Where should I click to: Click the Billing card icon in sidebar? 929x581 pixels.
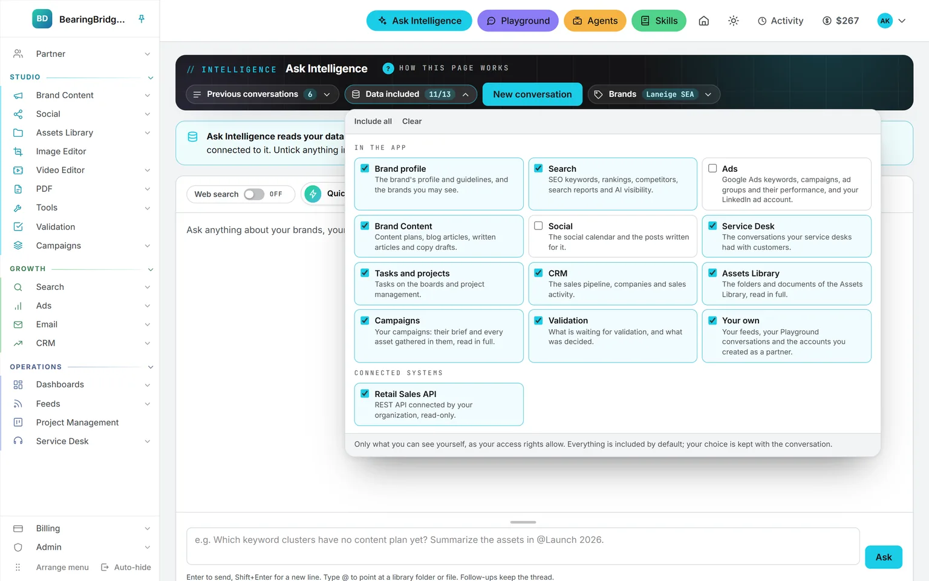(18, 528)
